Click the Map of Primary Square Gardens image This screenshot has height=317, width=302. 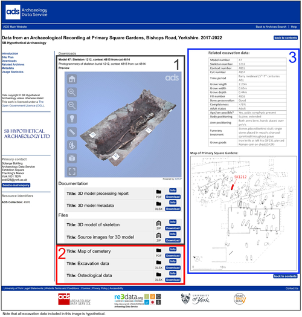244,214
